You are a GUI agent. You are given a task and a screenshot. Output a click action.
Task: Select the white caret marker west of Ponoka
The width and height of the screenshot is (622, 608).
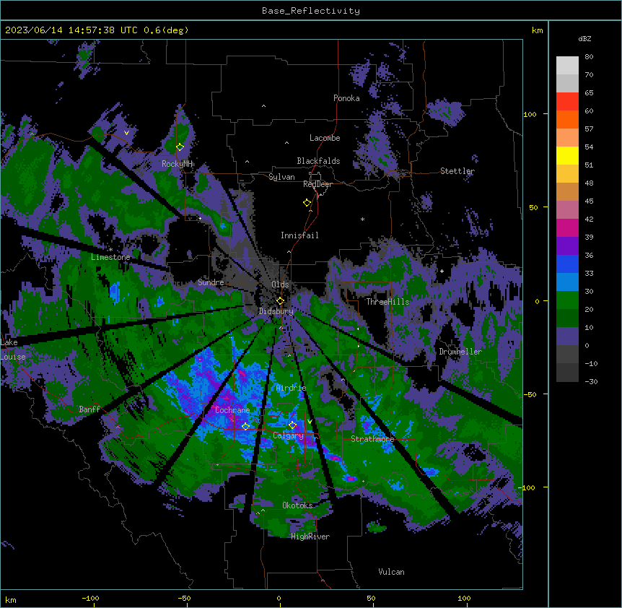(263, 106)
